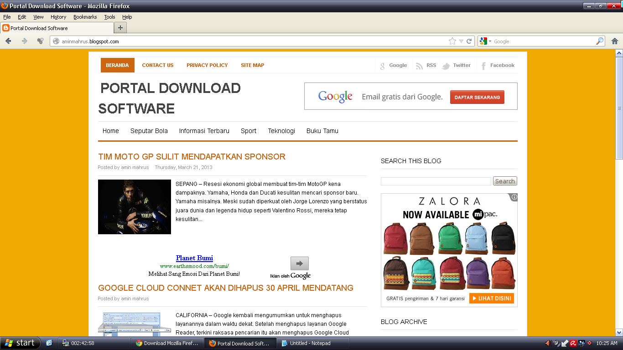This screenshot has width=623, height=350.
Task: Open the Google social link in the header
Action: pyautogui.click(x=394, y=66)
